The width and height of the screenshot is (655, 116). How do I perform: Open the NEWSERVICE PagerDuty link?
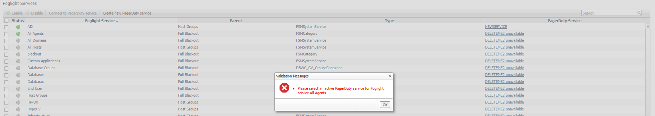(x=496, y=27)
